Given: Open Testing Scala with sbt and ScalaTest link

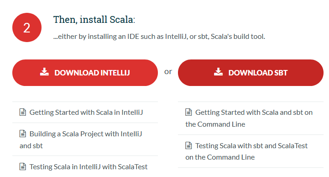Looking at the screenshot, I should point(246,151).
